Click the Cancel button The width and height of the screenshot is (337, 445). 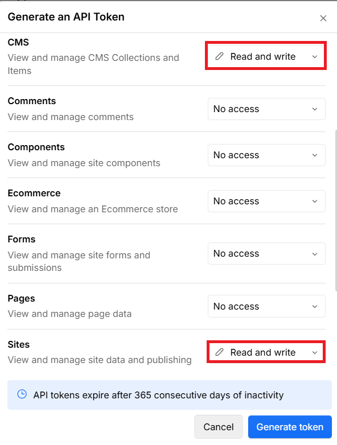click(219, 427)
